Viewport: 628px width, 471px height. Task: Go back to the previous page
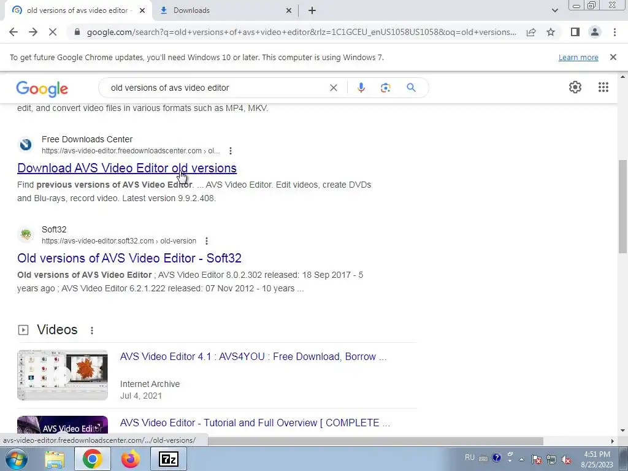pyautogui.click(x=13, y=32)
